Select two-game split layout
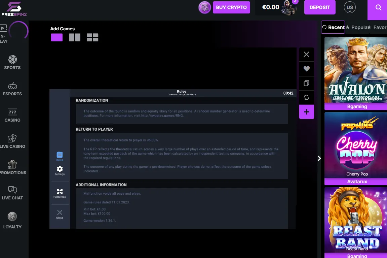Viewport: 387px width, 258px height. [75, 38]
